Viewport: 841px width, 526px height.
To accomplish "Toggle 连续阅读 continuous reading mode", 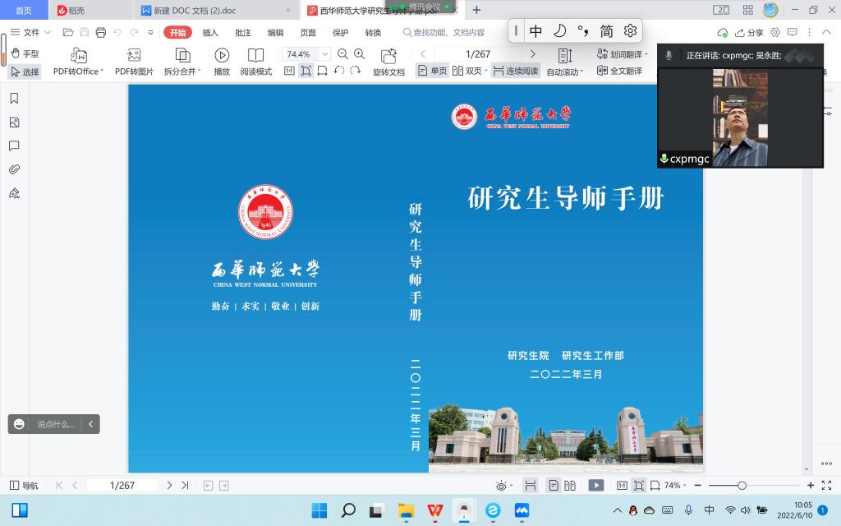I will point(516,71).
